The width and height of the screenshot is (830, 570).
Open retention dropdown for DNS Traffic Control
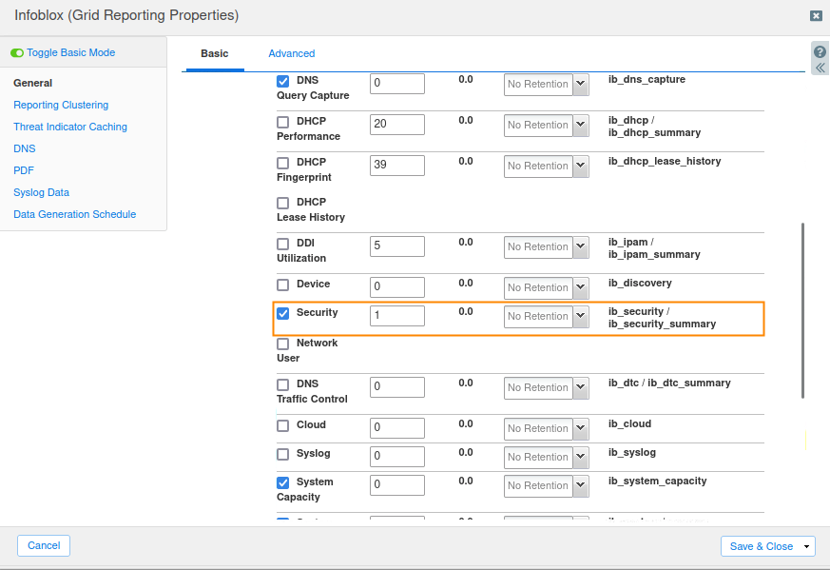(x=581, y=387)
